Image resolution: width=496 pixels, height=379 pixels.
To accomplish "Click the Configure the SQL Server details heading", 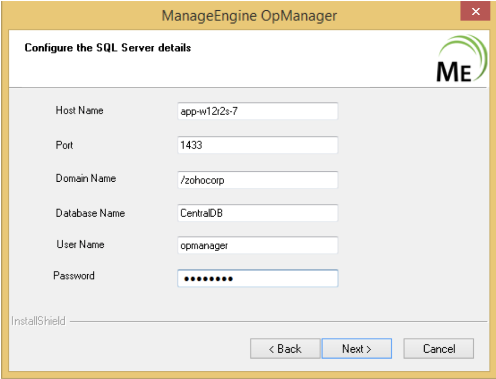I will pyautogui.click(x=108, y=47).
